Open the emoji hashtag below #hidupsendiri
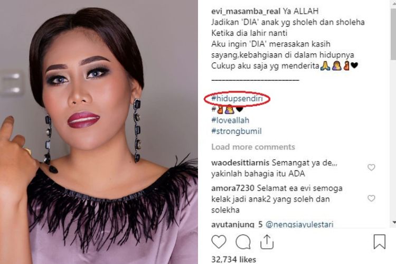 227,109
